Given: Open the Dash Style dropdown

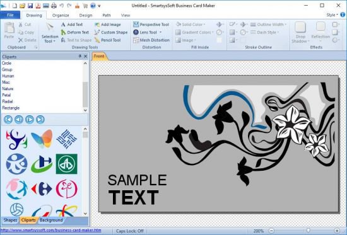Looking at the screenshot, I should coord(265,32).
